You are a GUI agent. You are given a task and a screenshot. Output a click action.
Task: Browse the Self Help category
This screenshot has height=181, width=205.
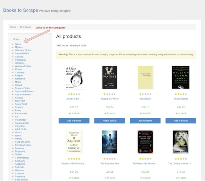click(x=20, y=167)
